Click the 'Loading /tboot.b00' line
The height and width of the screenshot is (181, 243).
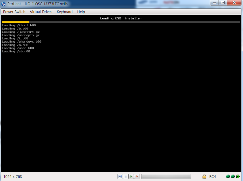19,25
